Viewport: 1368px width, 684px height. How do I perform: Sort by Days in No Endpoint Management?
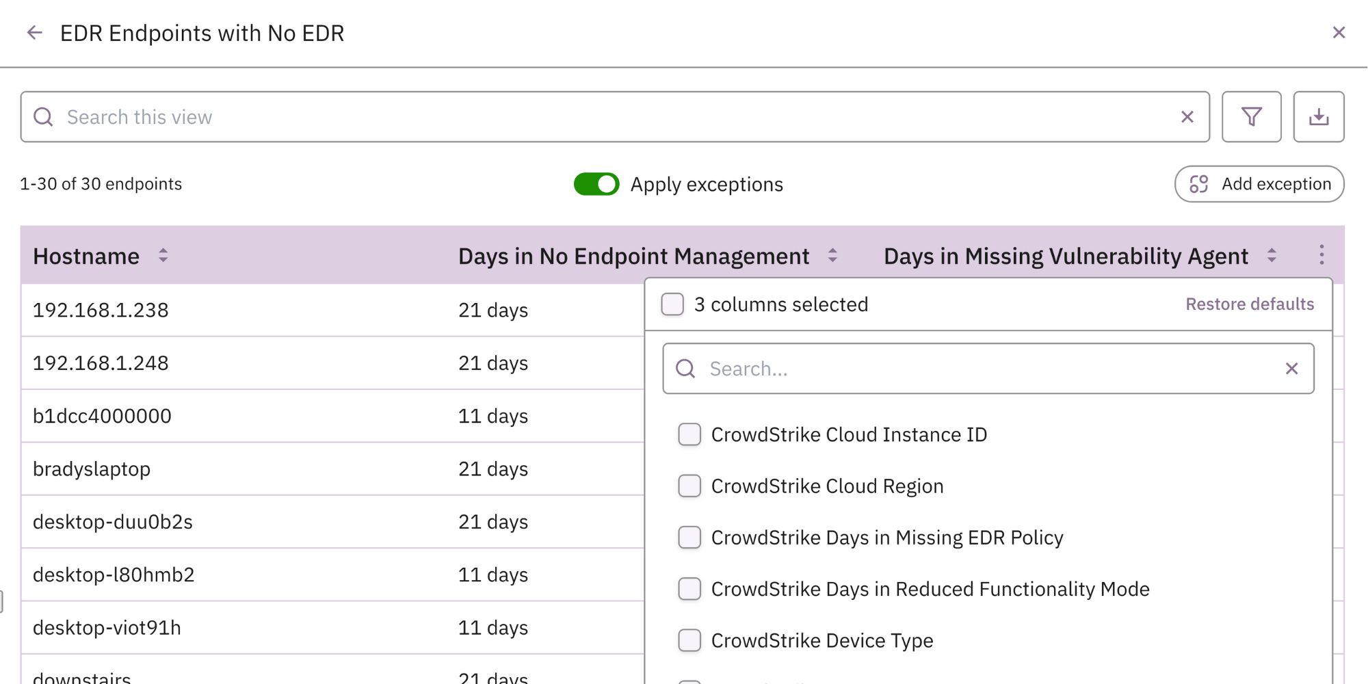tap(832, 256)
